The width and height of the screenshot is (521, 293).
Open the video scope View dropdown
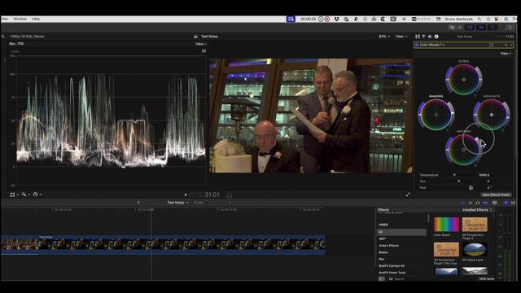pos(201,44)
